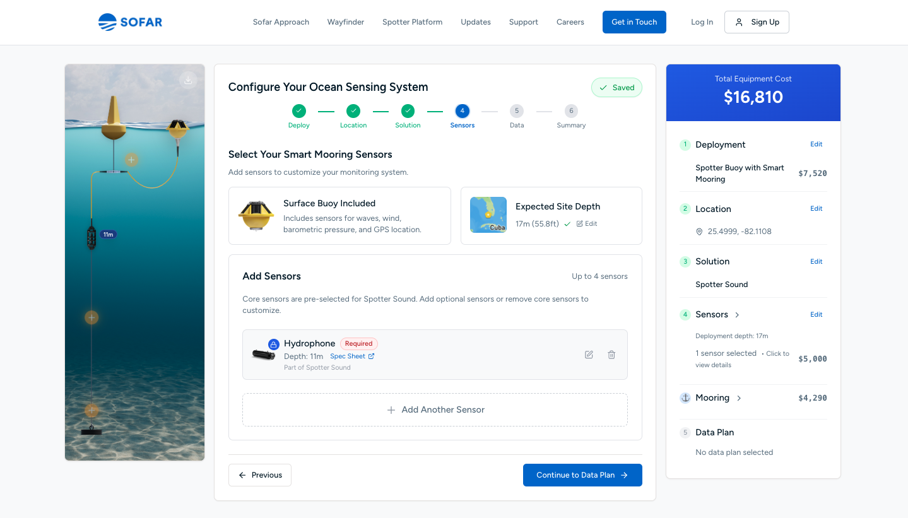This screenshot has height=518, width=908.
Task: Click the 'Surface Buoy Included' heading
Action: click(x=329, y=203)
